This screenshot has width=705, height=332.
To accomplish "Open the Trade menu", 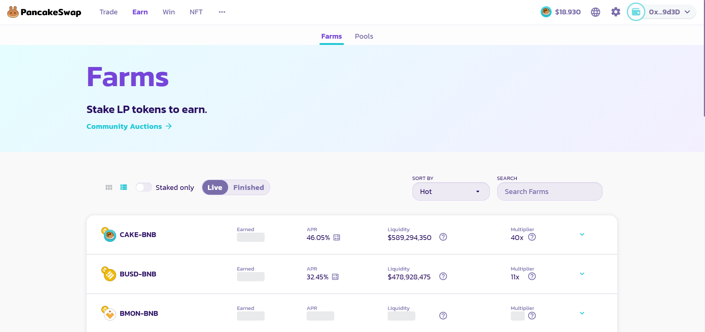I will 108,12.
